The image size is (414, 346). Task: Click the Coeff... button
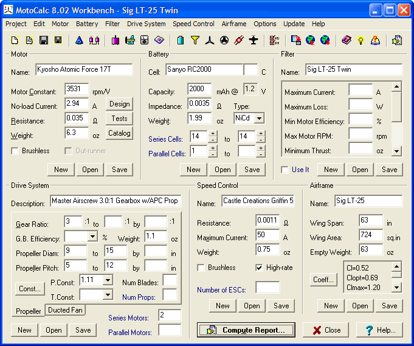tap(323, 280)
